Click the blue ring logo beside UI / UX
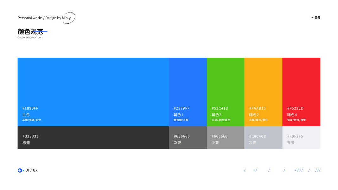The width and height of the screenshot is (338, 190). (20, 170)
